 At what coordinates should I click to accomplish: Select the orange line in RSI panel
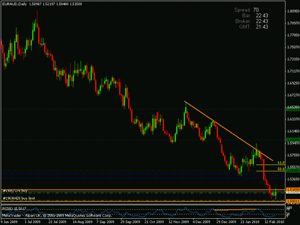[235, 210]
